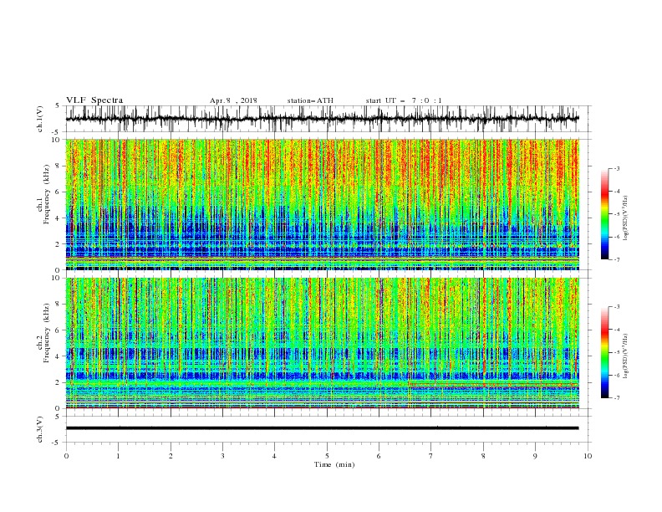The width and height of the screenshot is (662, 512).
Task: Click the '-7' label on ch.1 color bar
Action: point(617,259)
